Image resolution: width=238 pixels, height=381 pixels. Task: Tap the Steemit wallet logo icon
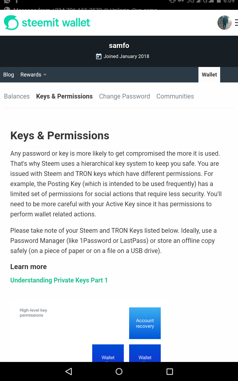(x=11, y=23)
